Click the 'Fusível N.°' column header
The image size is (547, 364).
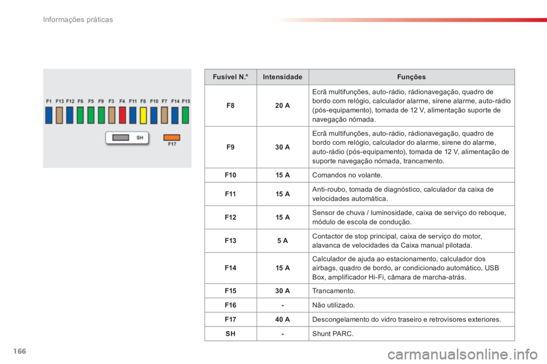tap(231, 77)
